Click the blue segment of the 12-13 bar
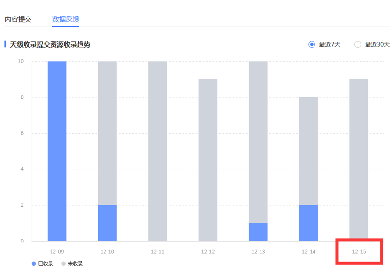This screenshot has height=266, width=392. tap(258, 232)
